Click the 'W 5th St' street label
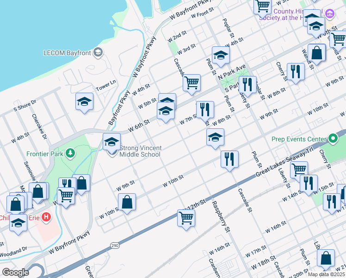The width and height of the screenshot is (346, 278). [147, 103]
